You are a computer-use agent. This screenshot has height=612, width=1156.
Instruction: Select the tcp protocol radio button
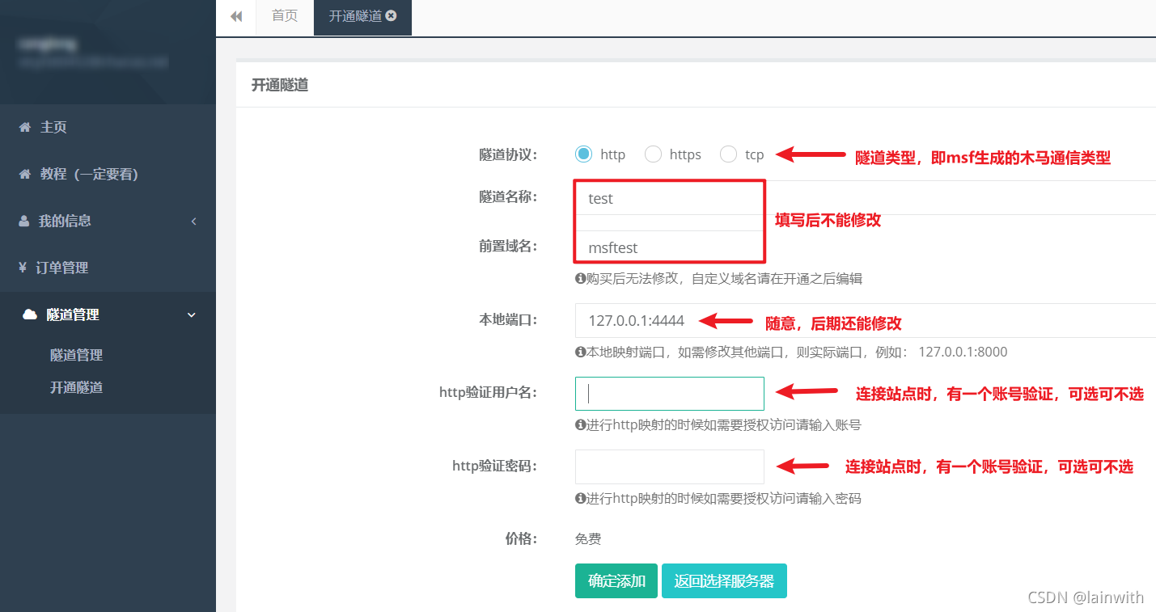(728, 154)
